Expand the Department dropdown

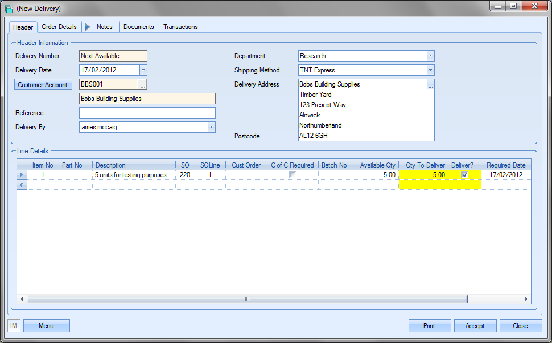tap(430, 56)
